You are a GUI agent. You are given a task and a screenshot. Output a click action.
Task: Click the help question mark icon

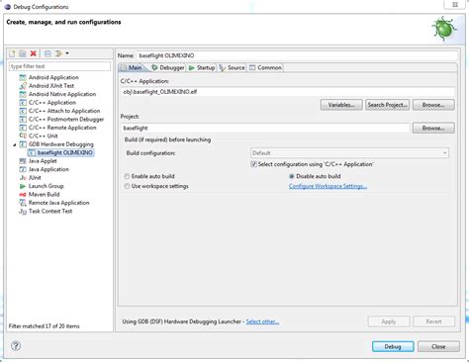16,346
